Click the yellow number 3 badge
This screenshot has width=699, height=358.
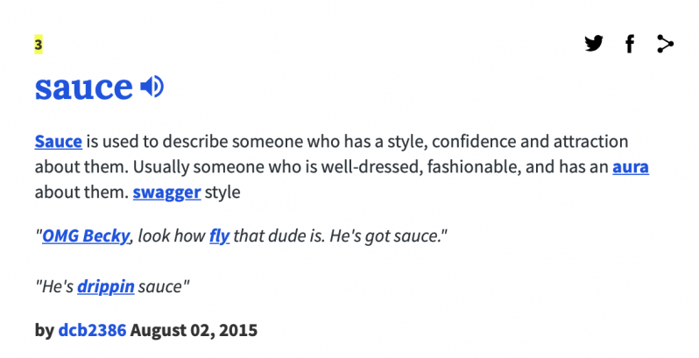(x=39, y=45)
